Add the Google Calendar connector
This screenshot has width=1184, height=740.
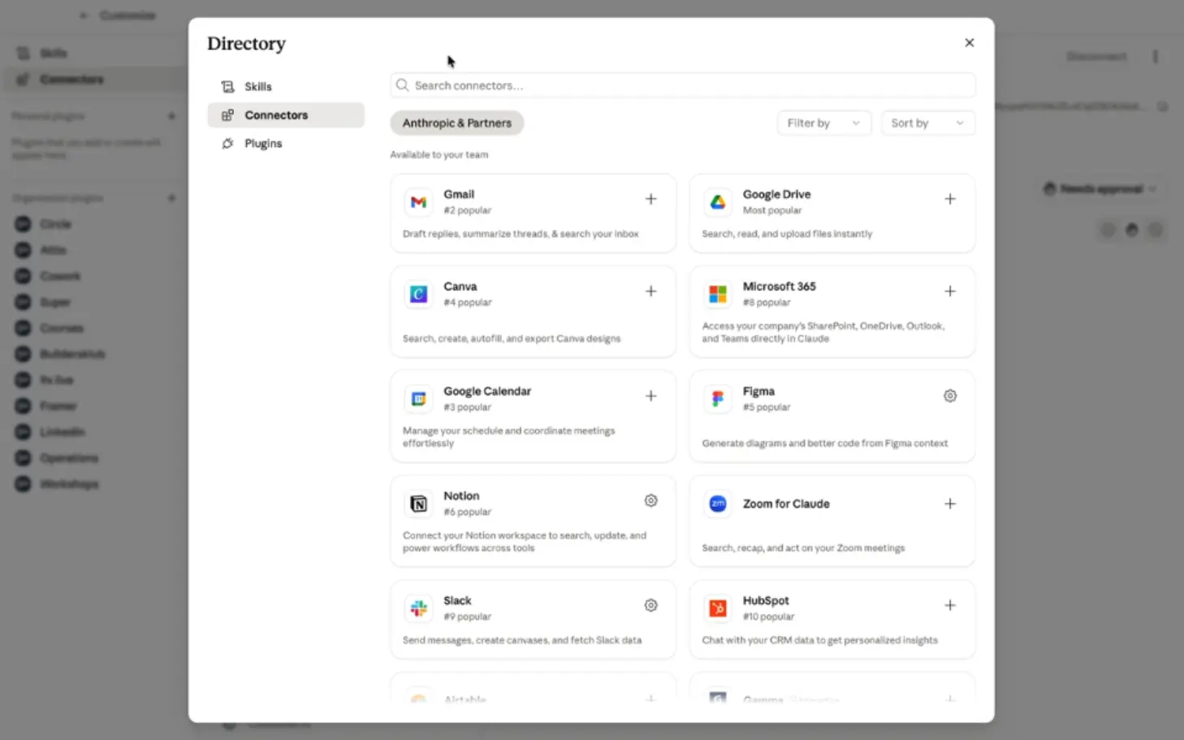pyautogui.click(x=650, y=396)
